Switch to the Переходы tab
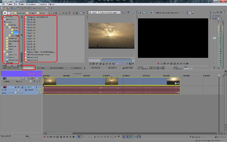Screen dimensions: 227x142 point(41,68)
